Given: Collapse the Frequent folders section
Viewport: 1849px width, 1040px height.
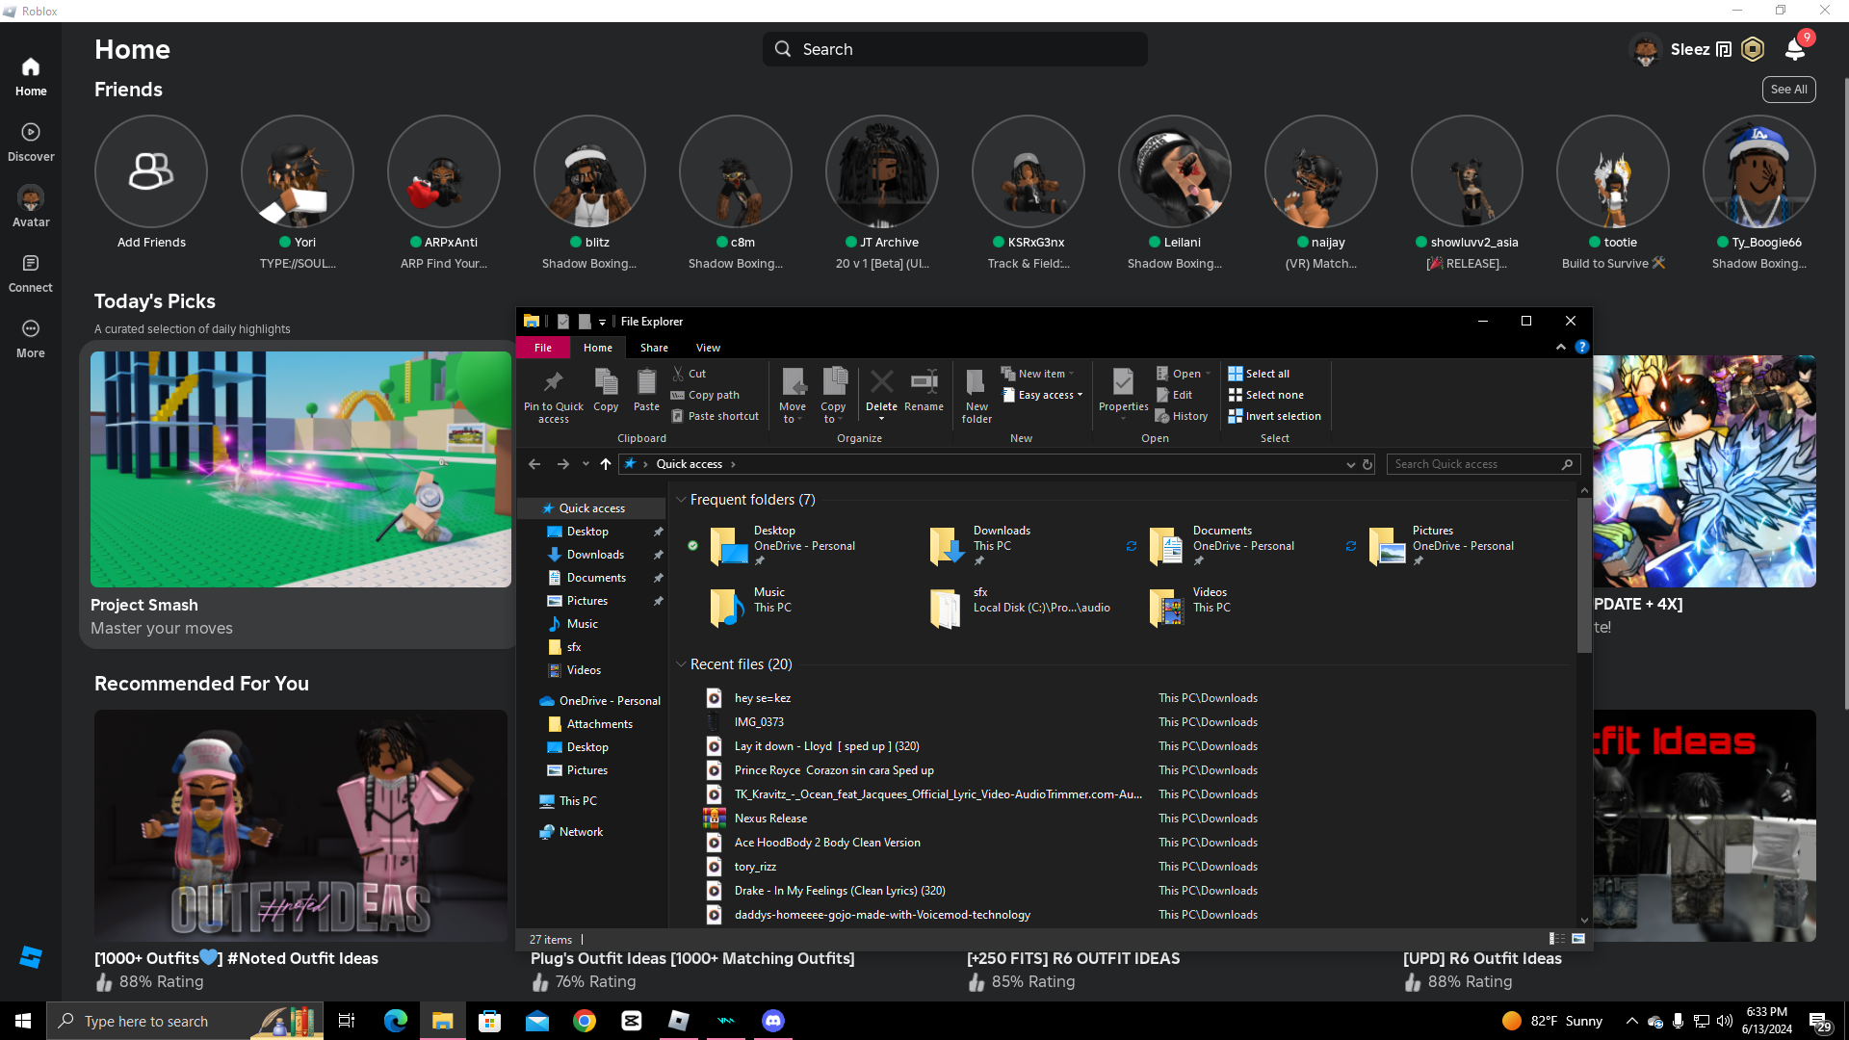Looking at the screenshot, I should click(x=681, y=500).
